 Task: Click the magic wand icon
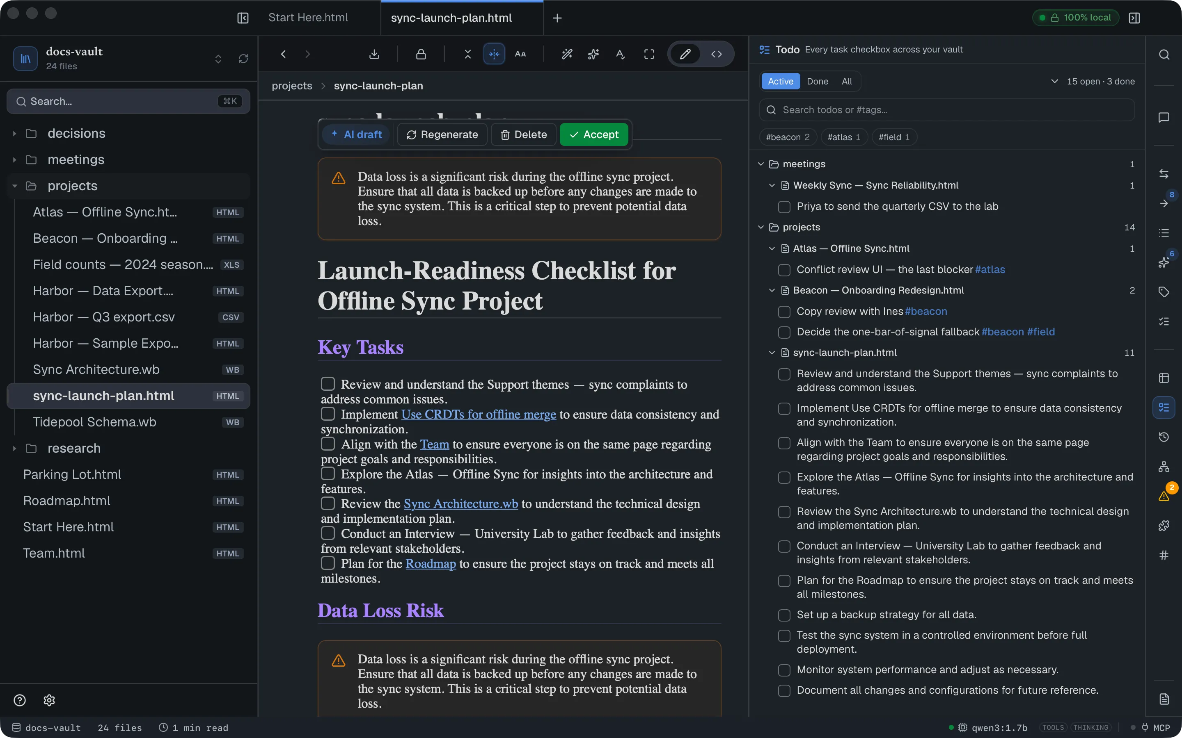(566, 54)
